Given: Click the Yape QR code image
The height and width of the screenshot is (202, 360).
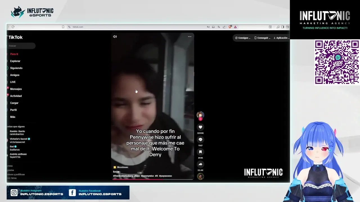Looking at the screenshot, I should coord(337,62).
